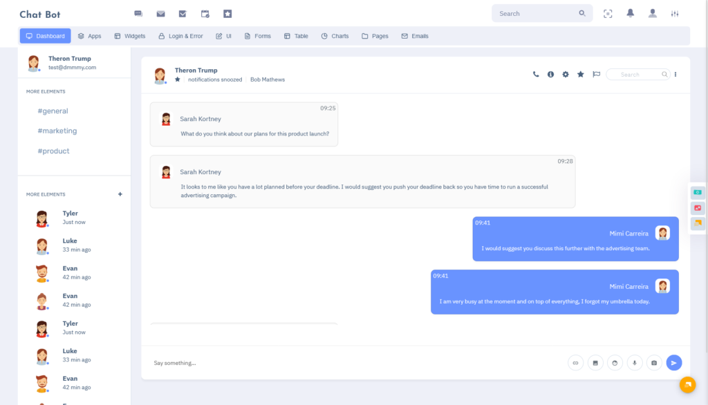Mark the conversation as favorite with header star
The width and height of the screenshot is (708, 405).
tap(581, 74)
